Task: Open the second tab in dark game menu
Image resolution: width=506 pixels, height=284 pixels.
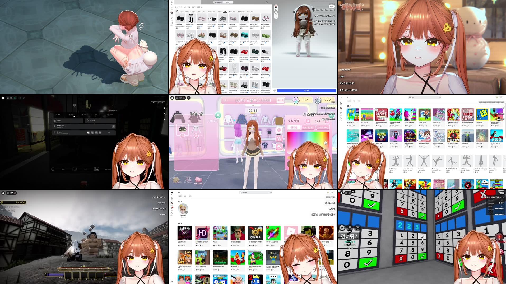Action: (x=71, y=115)
